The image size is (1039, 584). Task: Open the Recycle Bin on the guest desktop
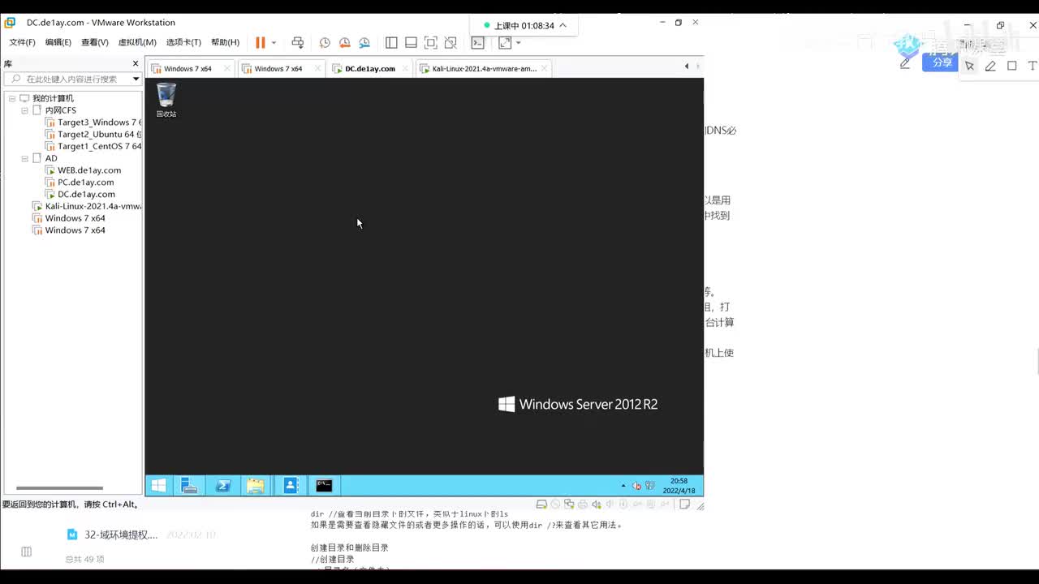pyautogui.click(x=166, y=100)
